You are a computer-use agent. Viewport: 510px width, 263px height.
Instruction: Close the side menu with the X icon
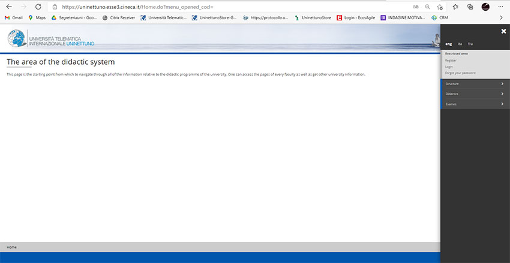[x=503, y=31]
